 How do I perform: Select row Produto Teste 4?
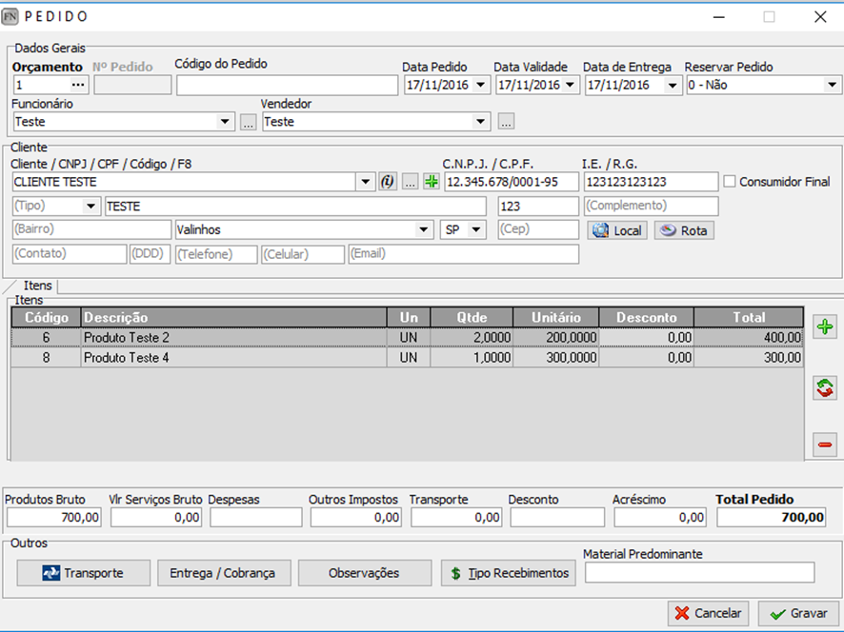tap(407, 358)
